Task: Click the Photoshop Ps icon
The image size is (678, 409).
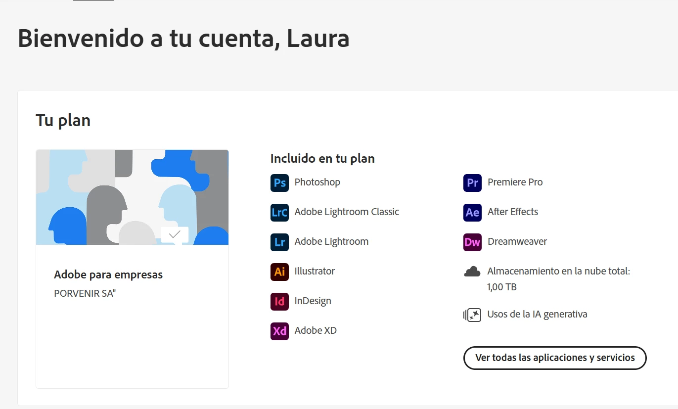Action: point(279,182)
